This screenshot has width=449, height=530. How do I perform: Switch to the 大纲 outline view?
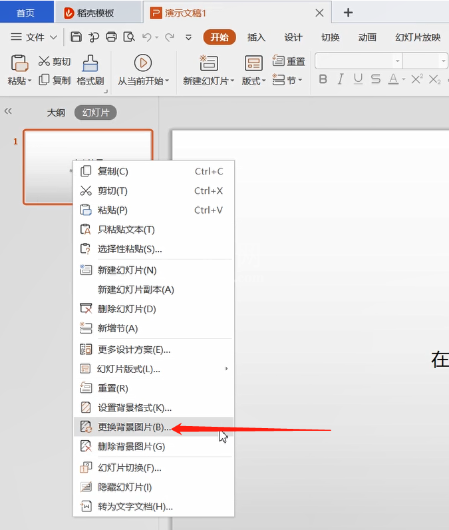pyautogui.click(x=56, y=113)
